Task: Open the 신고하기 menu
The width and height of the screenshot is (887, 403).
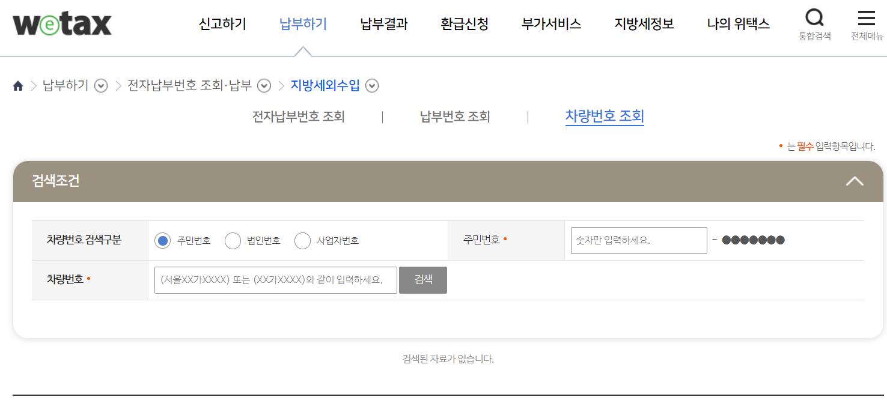Action: 222,24
